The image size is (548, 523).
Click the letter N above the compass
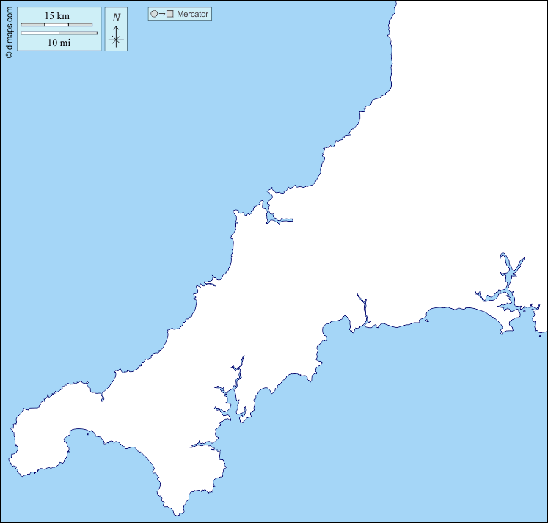pyautogui.click(x=116, y=18)
